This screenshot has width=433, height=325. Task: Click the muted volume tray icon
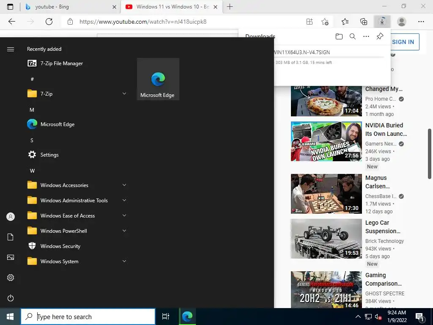(x=378, y=317)
